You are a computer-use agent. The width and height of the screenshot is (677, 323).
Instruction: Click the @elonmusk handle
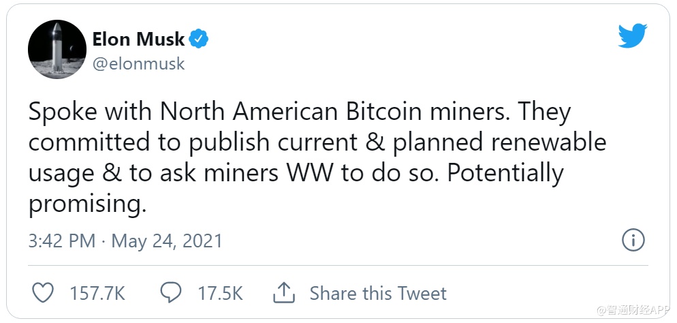pyautogui.click(x=138, y=64)
